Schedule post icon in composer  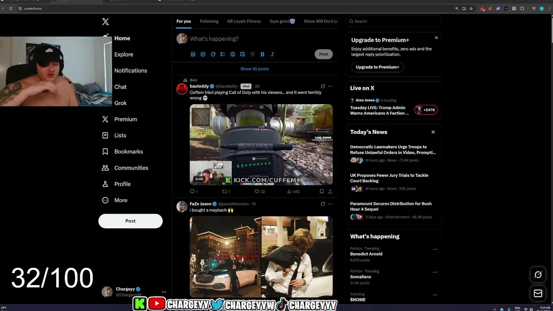[242, 54]
